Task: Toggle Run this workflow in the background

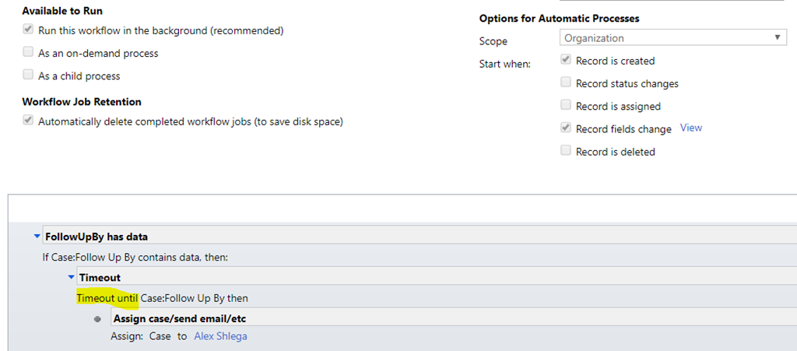Action: tap(28, 30)
